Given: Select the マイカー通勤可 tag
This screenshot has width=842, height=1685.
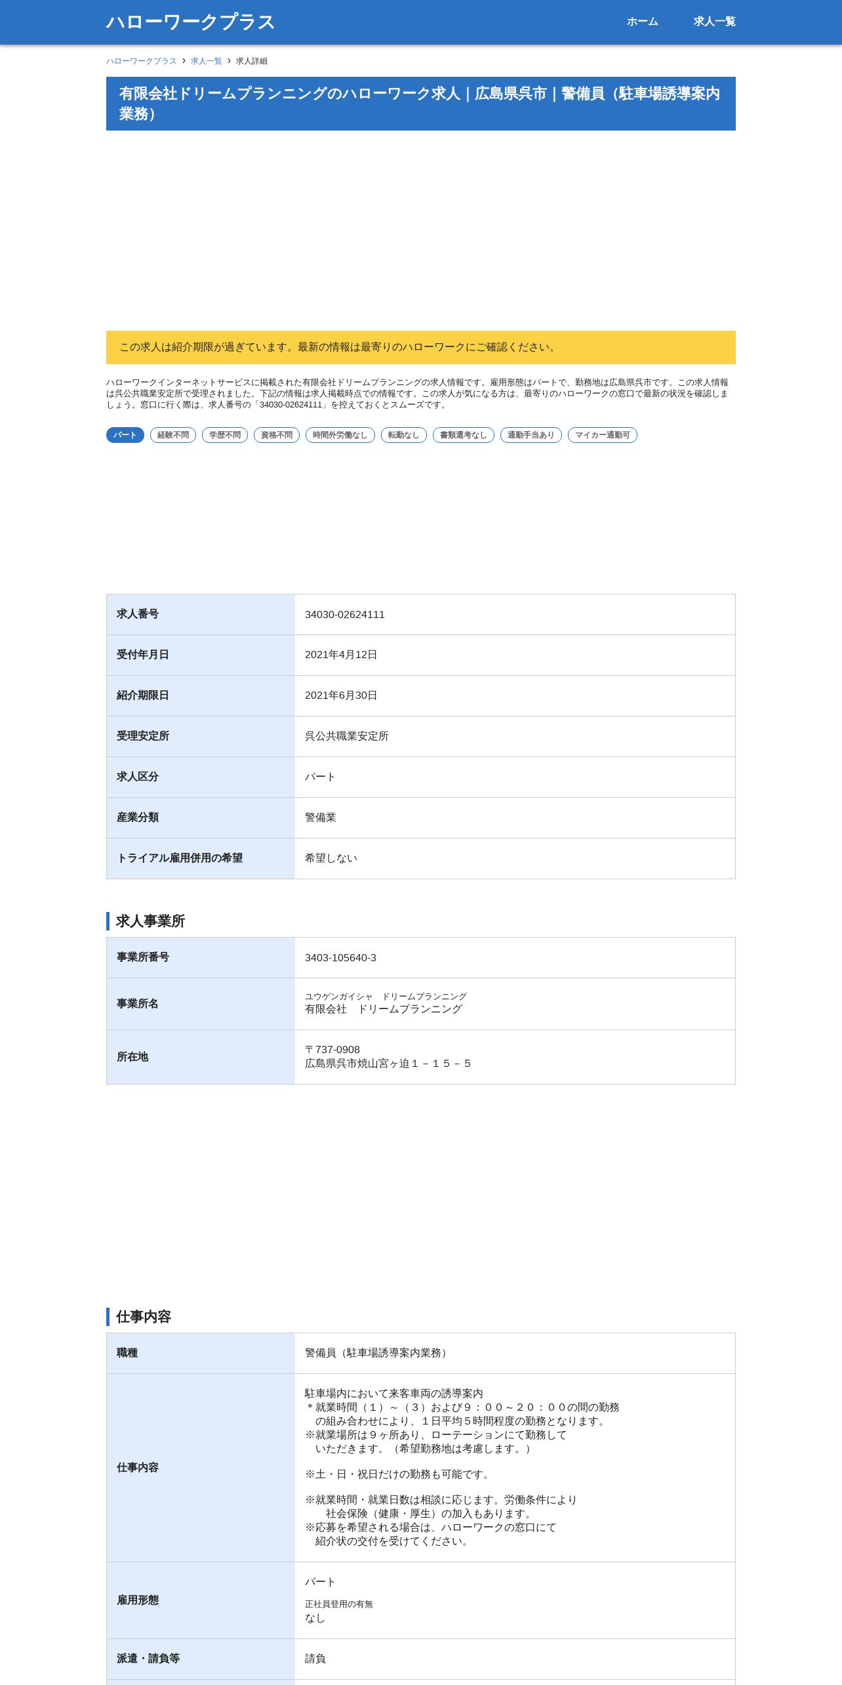Looking at the screenshot, I should point(603,435).
